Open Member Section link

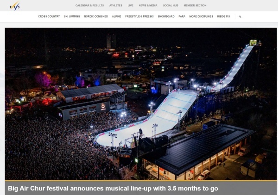[195, 6]
